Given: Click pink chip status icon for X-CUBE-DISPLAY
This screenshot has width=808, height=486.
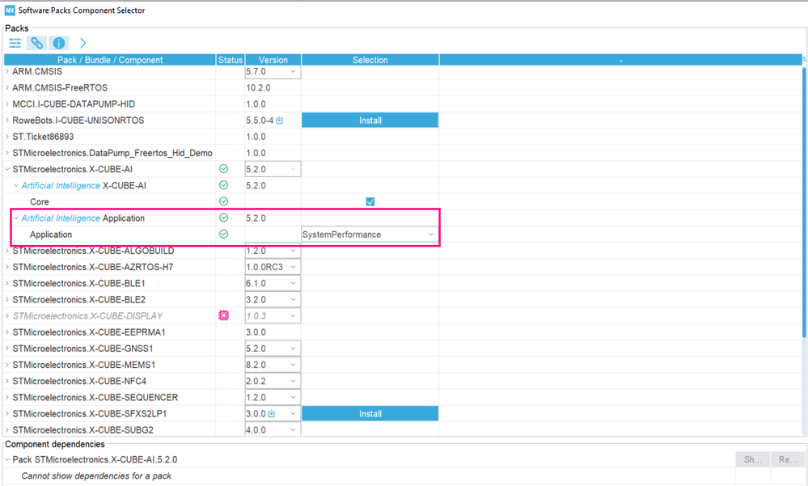Looking at the screenshot, I should [x=224, y=315].
